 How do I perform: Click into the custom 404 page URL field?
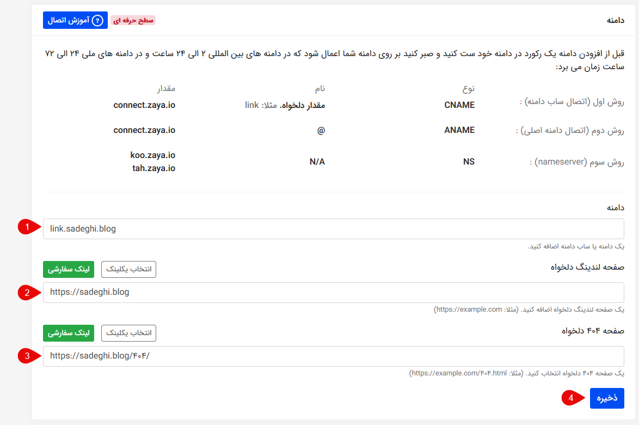333,356
